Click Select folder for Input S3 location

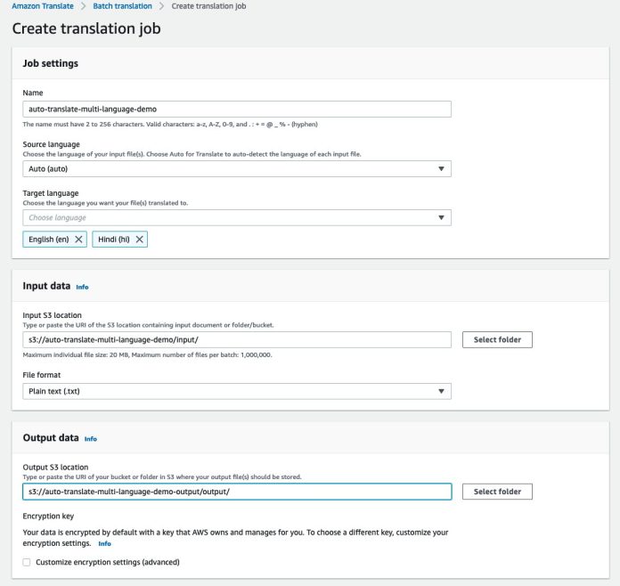click(x=497, y=339)
